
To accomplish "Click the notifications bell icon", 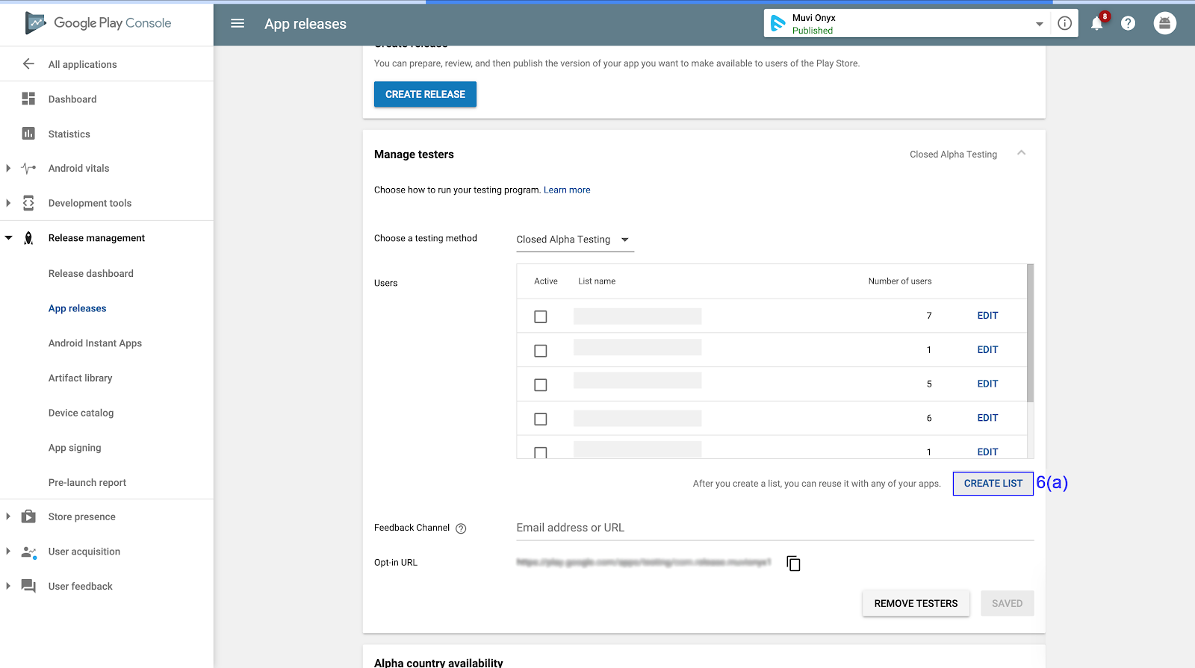I will tap(1097, 23).
